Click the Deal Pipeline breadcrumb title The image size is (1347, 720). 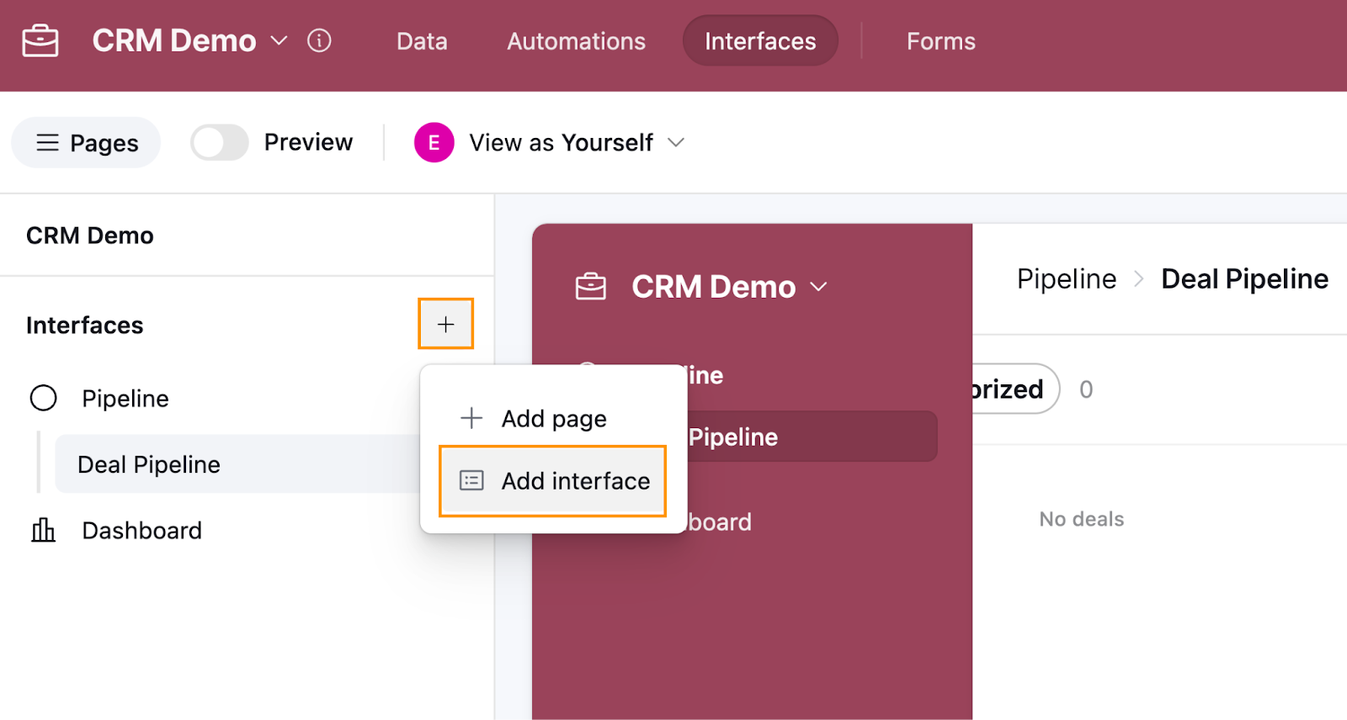coord(1244,279)
